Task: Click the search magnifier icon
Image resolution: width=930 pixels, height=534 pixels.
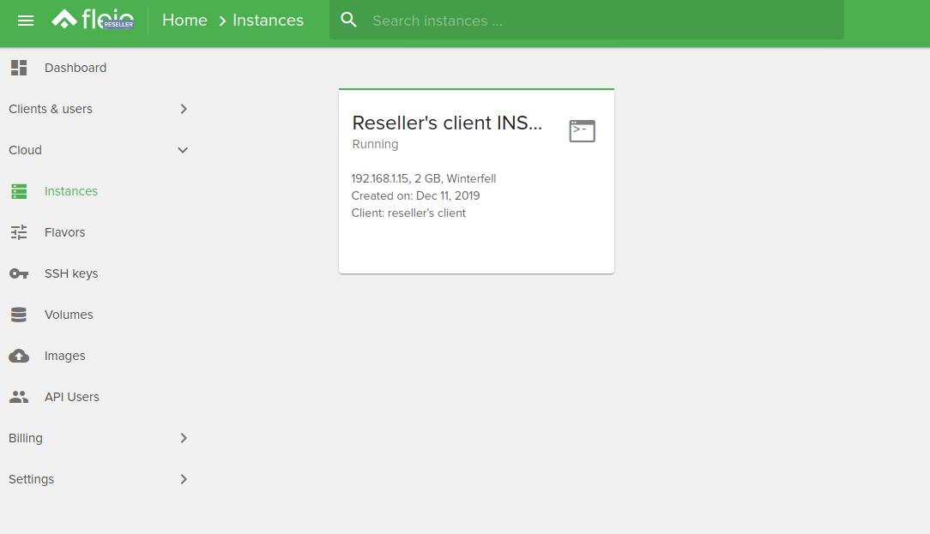Action: pos(348,21)
